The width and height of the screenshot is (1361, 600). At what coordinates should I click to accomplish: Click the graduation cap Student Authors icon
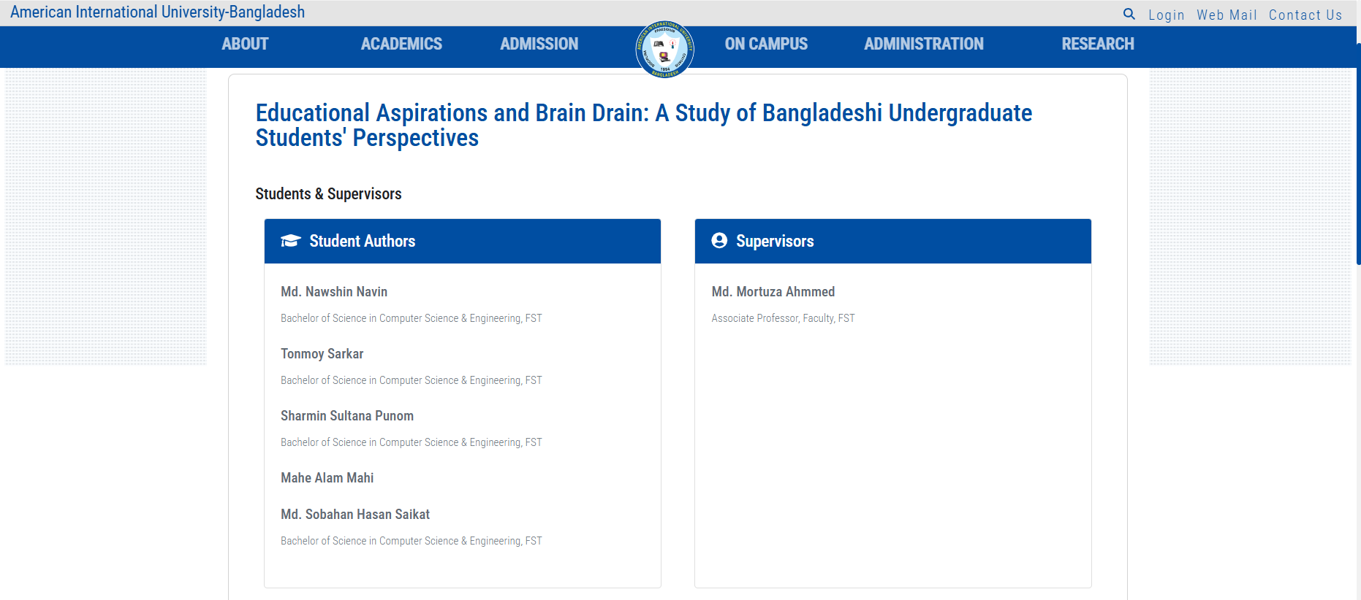click(x=291, y=241)
